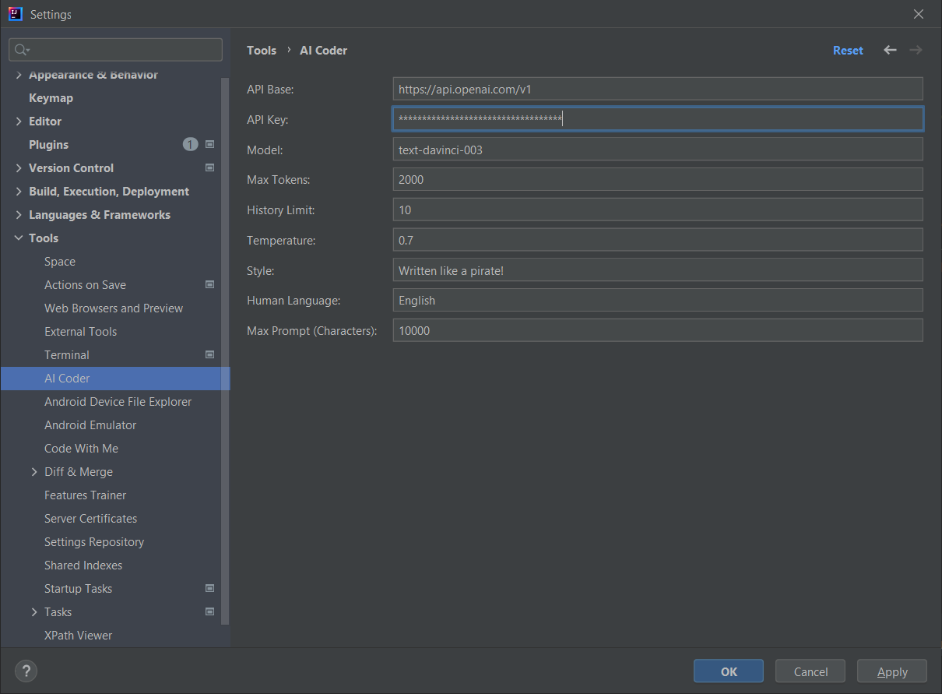
Task: Click the Tools breadcrumb
Action: click(262, 50)
